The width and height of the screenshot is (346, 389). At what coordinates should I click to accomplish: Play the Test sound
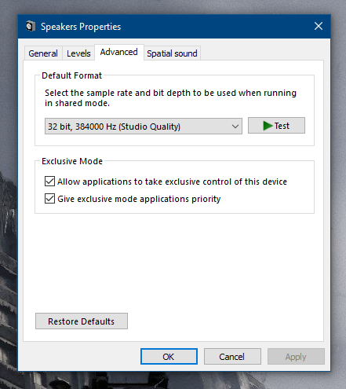tap(276, 126)
